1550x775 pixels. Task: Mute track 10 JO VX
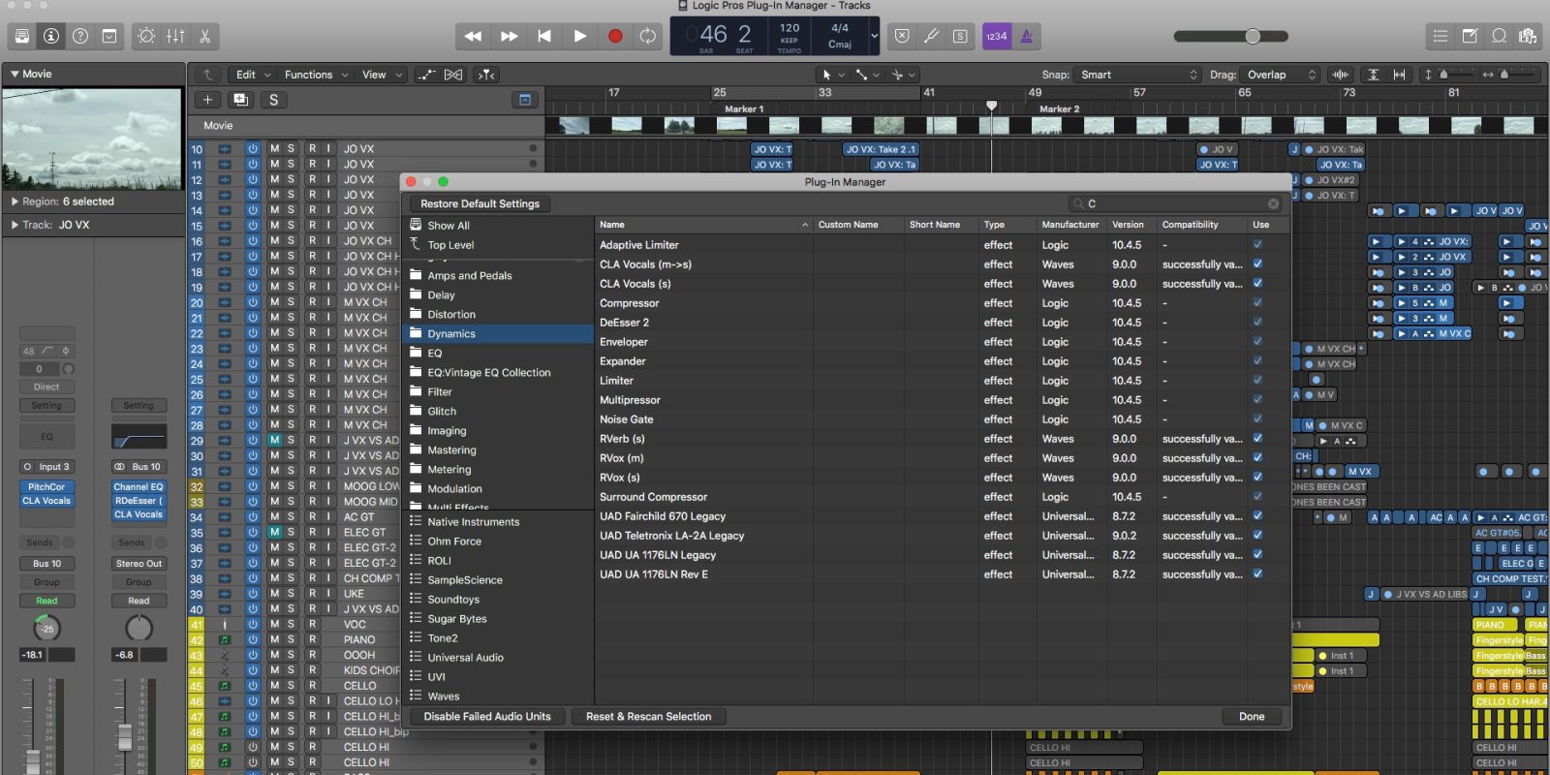tap(274, 149)
